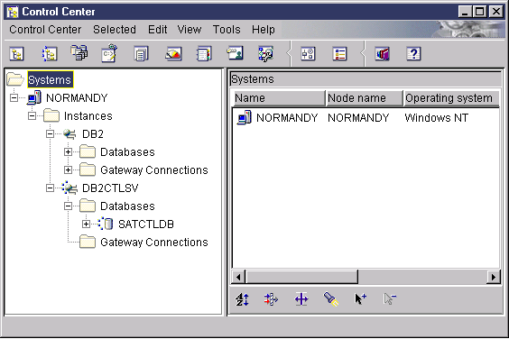509x339 pixels.
Task: Select Systems root in the tree
Action: (x=50, y=79)
